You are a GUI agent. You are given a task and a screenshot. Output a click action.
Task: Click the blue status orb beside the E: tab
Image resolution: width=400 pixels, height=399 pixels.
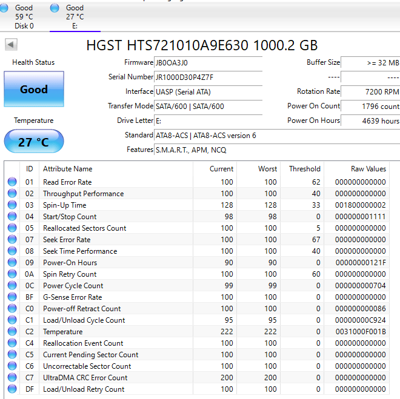point(55,8)
